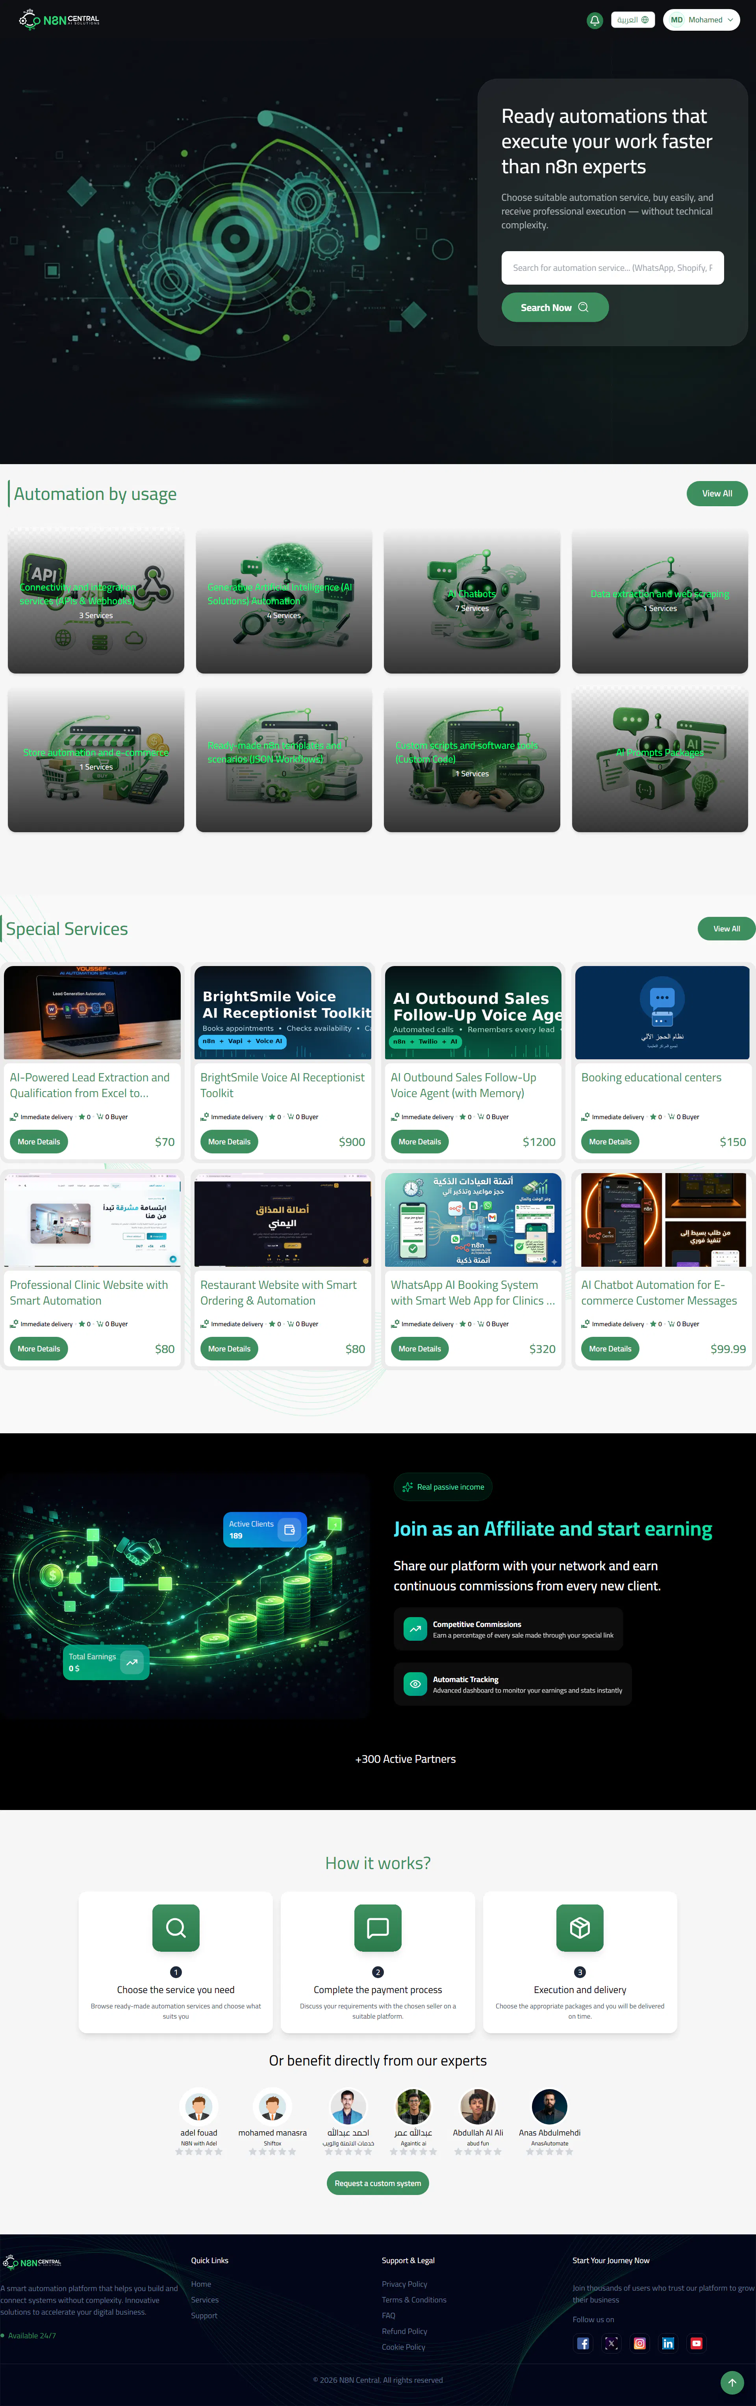Click the N8N Central logo in the footer

pos(33,2262)
